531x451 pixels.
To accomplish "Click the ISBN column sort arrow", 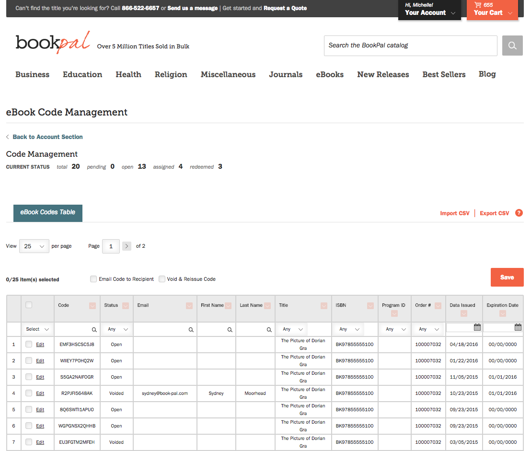I will [x=370, y=306].
